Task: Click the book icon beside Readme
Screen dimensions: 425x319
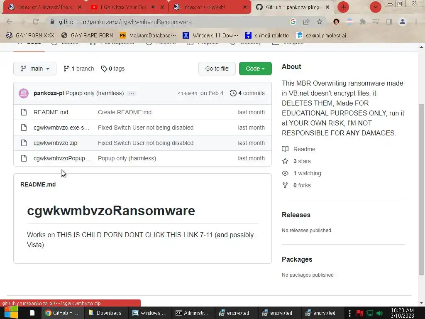Action: [x=285, y=149]
